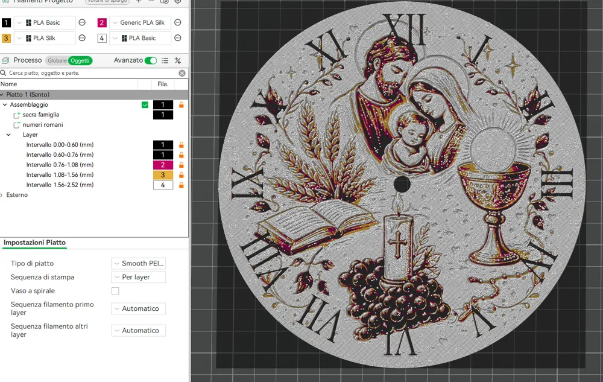Select the Impostazioni Piatto tab
Image resolution: width=603 pixels, height=382 pixels.
[34, 243]
